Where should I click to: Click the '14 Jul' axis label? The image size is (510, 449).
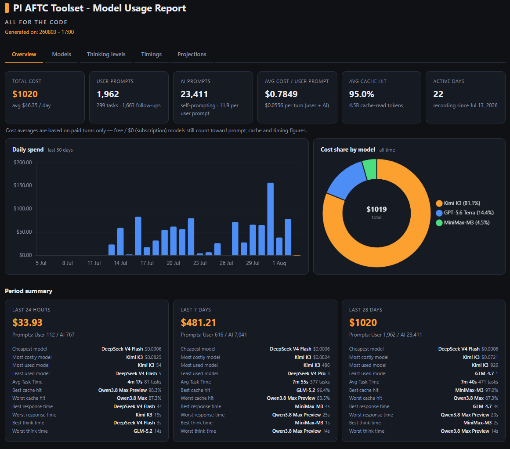120,263
